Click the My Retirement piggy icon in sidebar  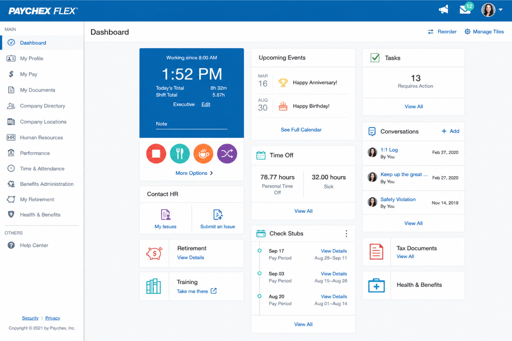[x=11, y=199]
